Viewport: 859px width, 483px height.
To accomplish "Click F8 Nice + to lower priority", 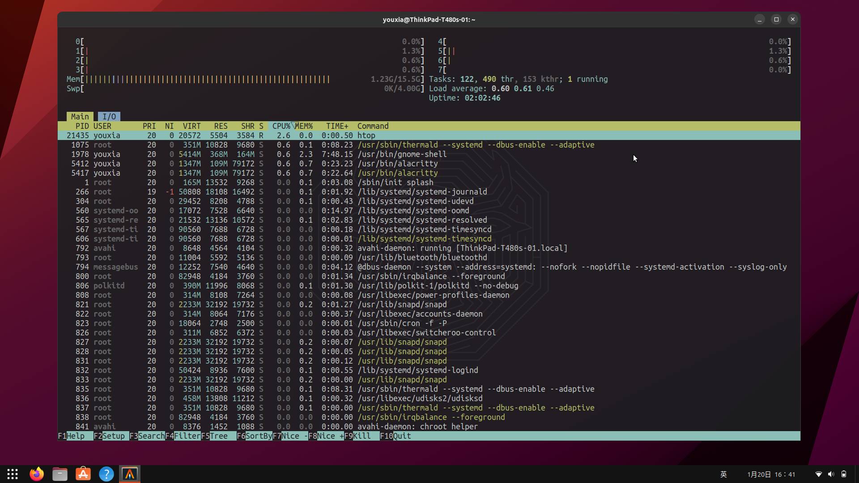I will 326,436.
